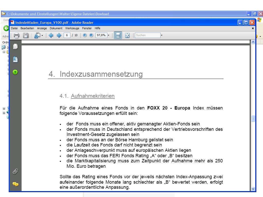Viewport: 263px width, 197px height.
Task: Click the total page count 10
Action: (76, 35)
